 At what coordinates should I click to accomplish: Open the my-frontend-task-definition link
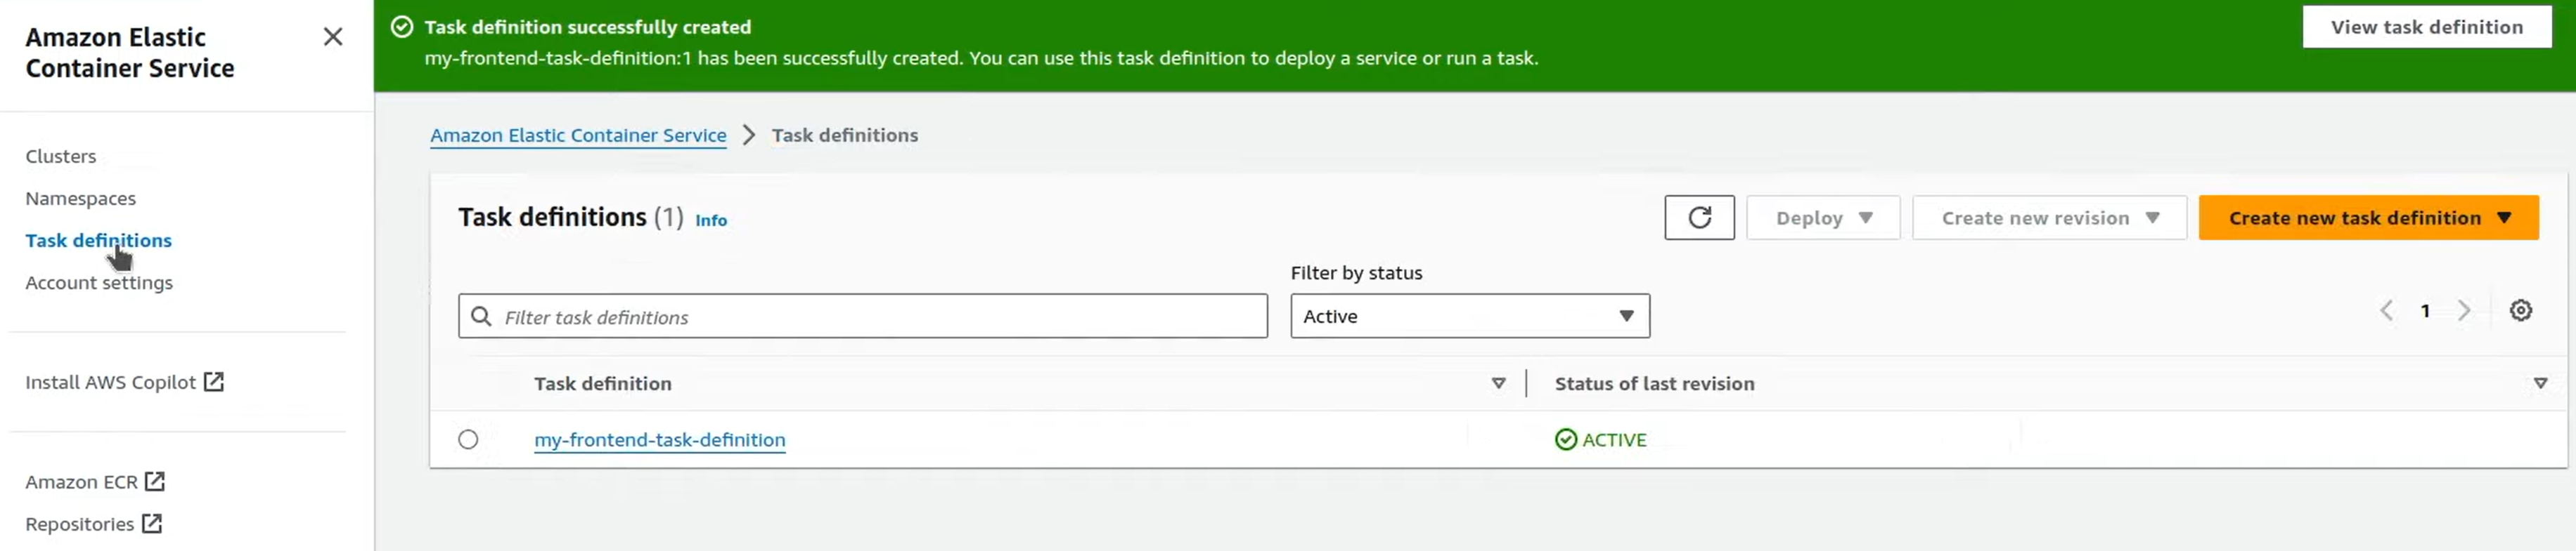(660, 440)
